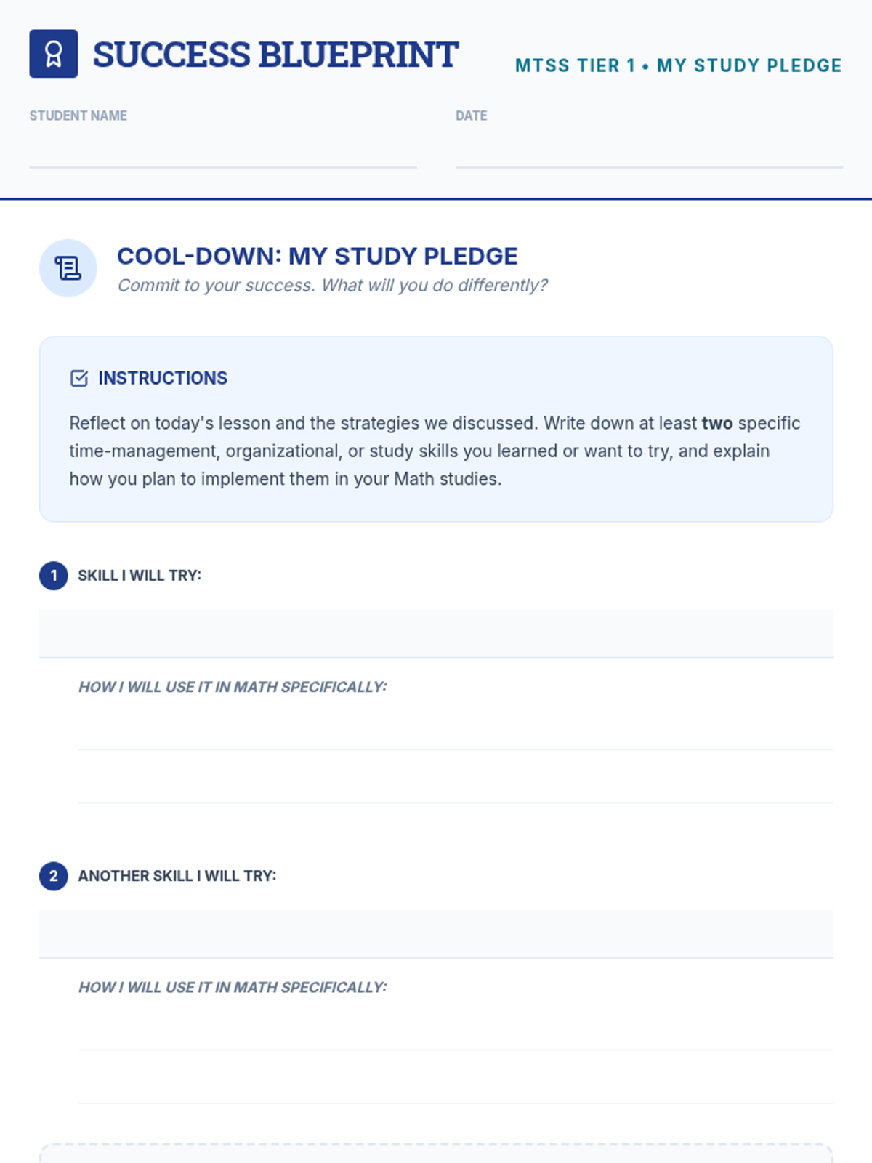Click the bold word "two" in instructions
Screen dimensions: 872x1163
click(x=716, y=423)
